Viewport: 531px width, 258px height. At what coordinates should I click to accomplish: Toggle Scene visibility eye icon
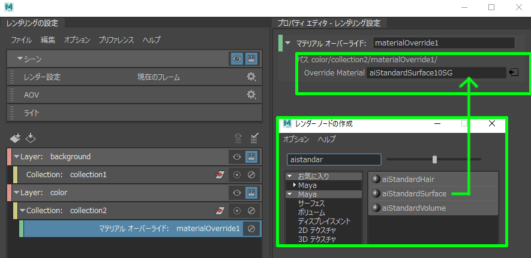point(237,59)
